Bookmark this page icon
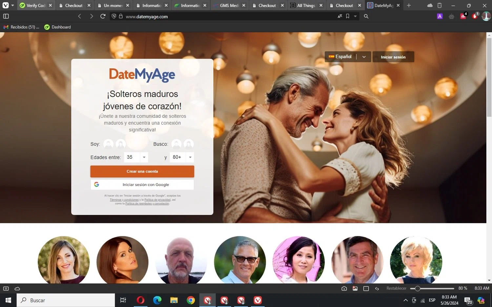The image size is (492, 307). click(x=348, y=16)
